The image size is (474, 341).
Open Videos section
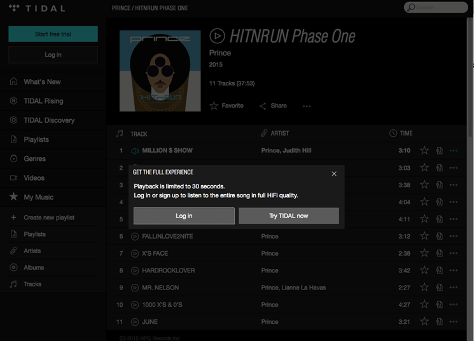[34, 178]
